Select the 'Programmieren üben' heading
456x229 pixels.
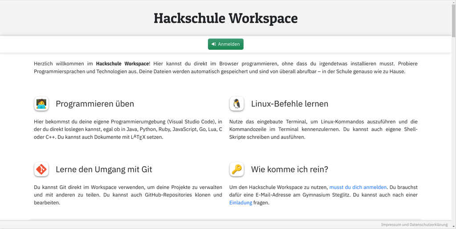click(x=95, y=104)
